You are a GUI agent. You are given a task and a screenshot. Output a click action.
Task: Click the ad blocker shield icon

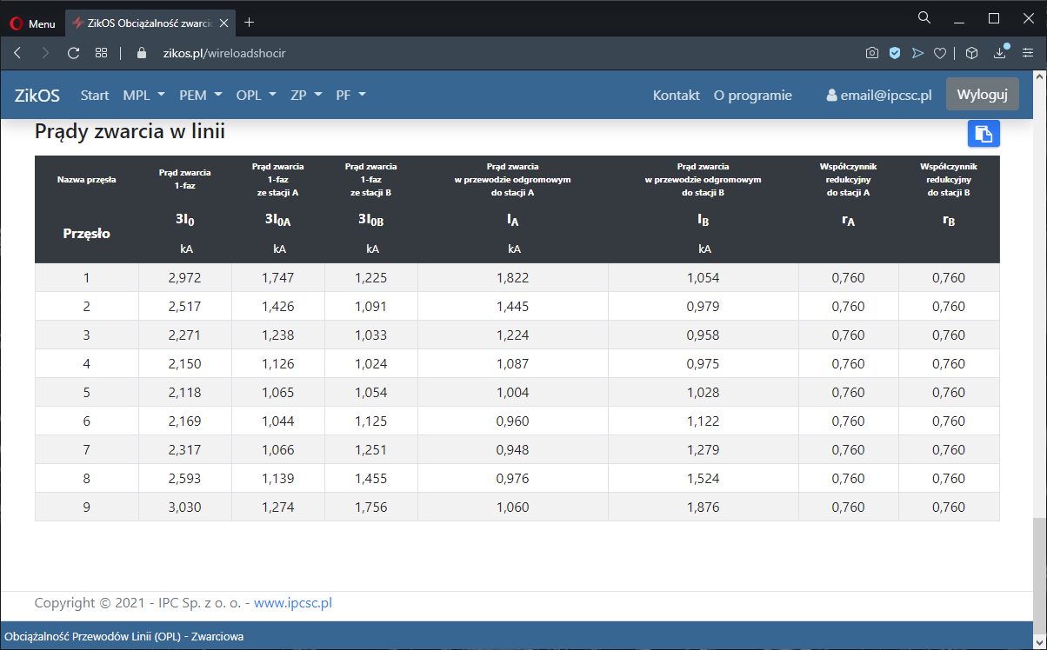point(894,53)
